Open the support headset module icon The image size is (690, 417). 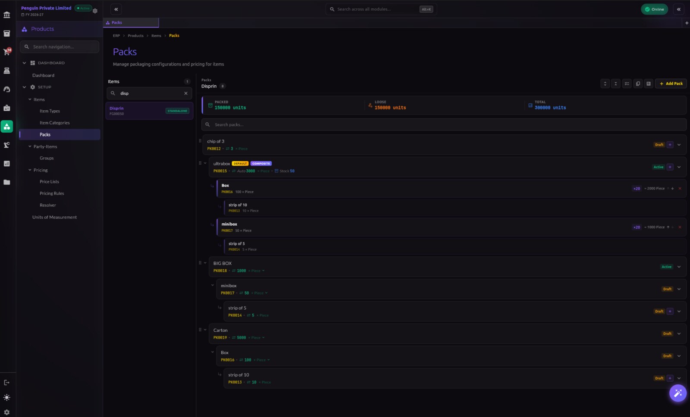tap(6, 89)
